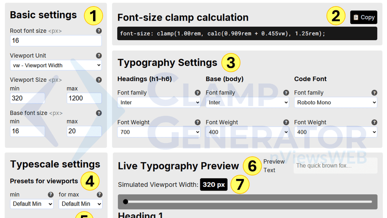387x218 pixels.
Task: Click the 'Font-size clamp calculation' heading
Action: click(x=183, y=17)
